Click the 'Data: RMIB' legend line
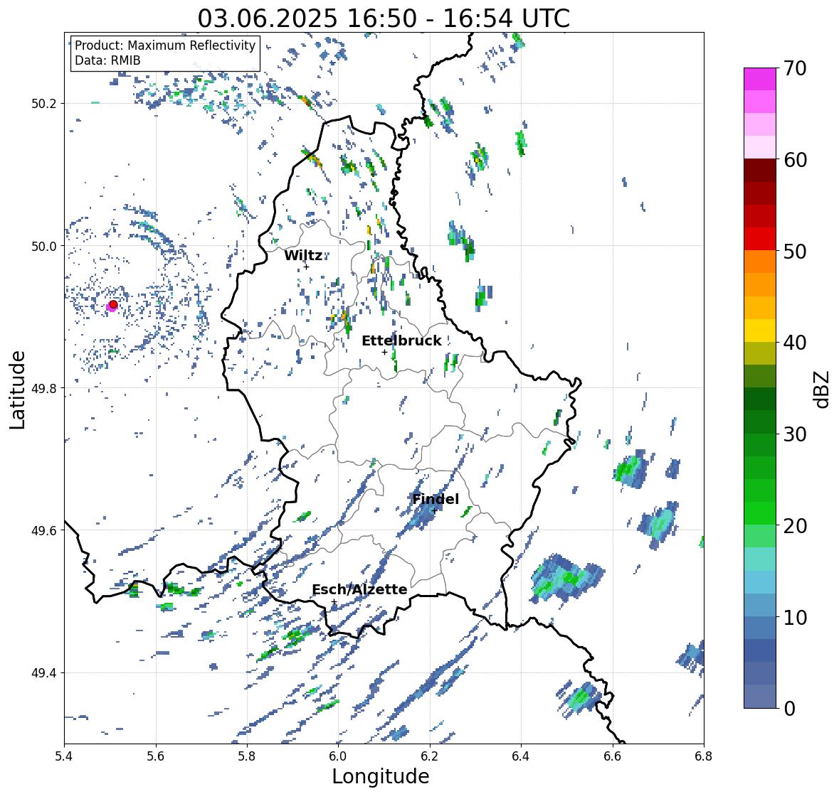Image resolution: width=839 pixels, height=794 pixels. [x=107, y=60]
